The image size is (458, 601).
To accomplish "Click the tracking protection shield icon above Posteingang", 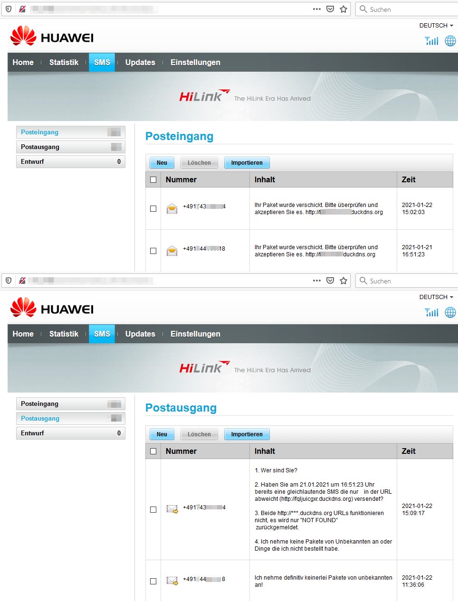I will (x=9, y=9).
